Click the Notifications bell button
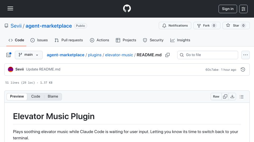254x142 pixels. click(175, 26)
